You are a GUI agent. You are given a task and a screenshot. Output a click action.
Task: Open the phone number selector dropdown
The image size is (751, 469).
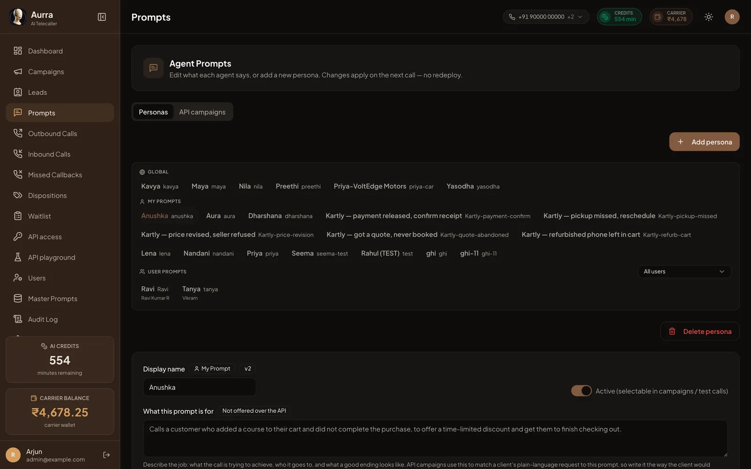(x=546, y=17)
